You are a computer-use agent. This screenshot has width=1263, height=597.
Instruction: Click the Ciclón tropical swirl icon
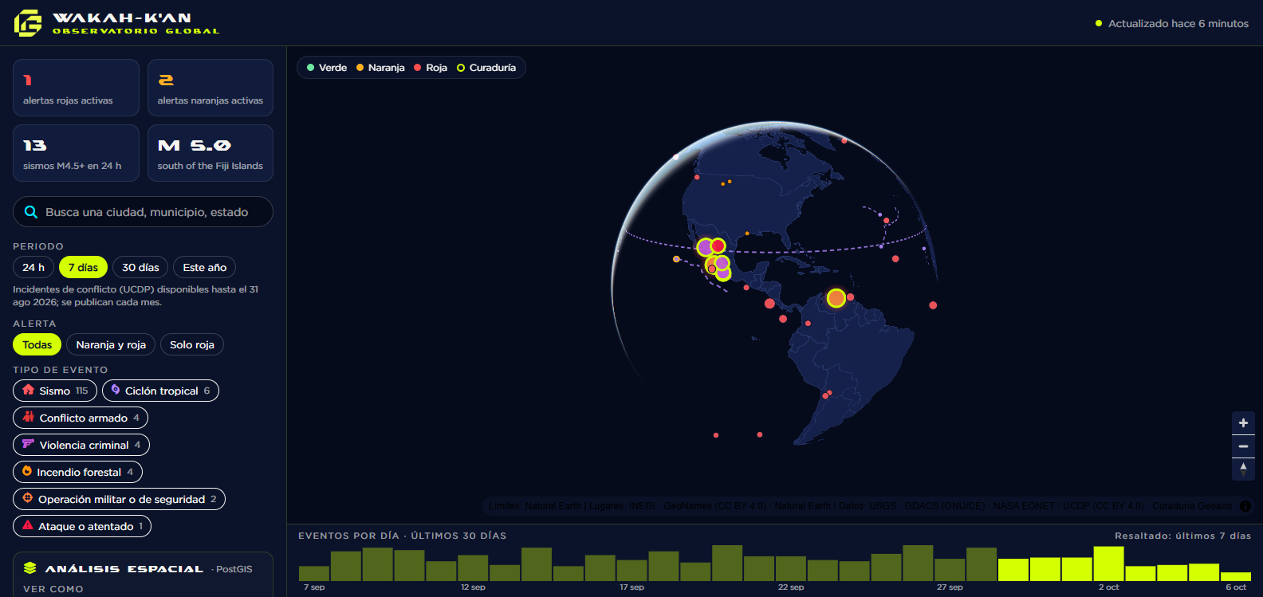pyautogui.click(x=116, y=390)
